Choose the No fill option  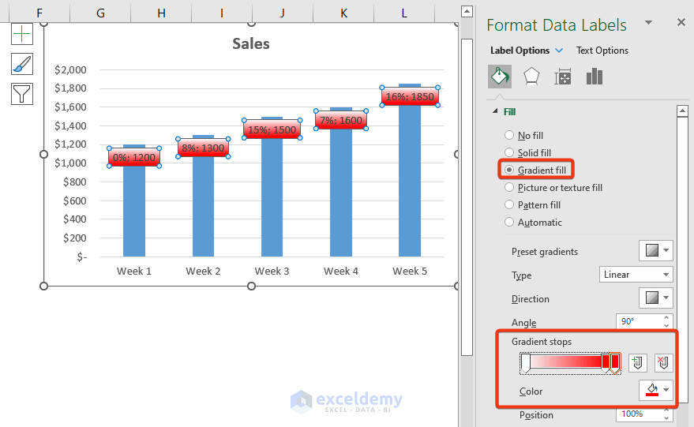pos(524,136)
